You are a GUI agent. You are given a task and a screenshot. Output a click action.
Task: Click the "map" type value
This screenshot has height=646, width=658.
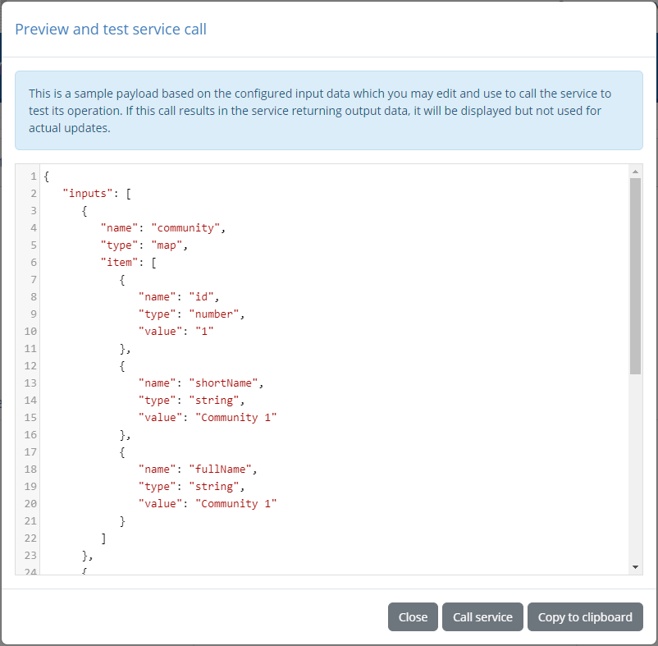tap(167, 245)
